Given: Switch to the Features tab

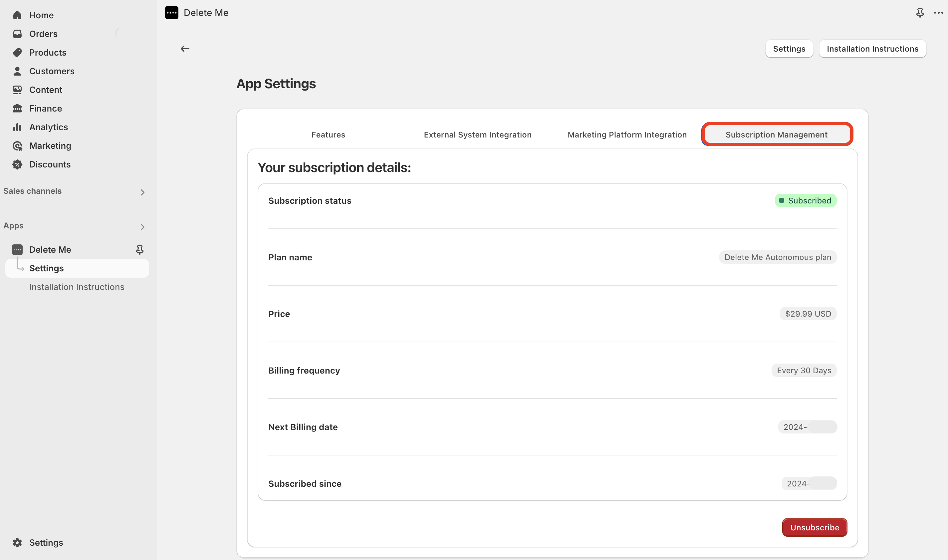Looking at the screenshot, I should pos(328,135).
